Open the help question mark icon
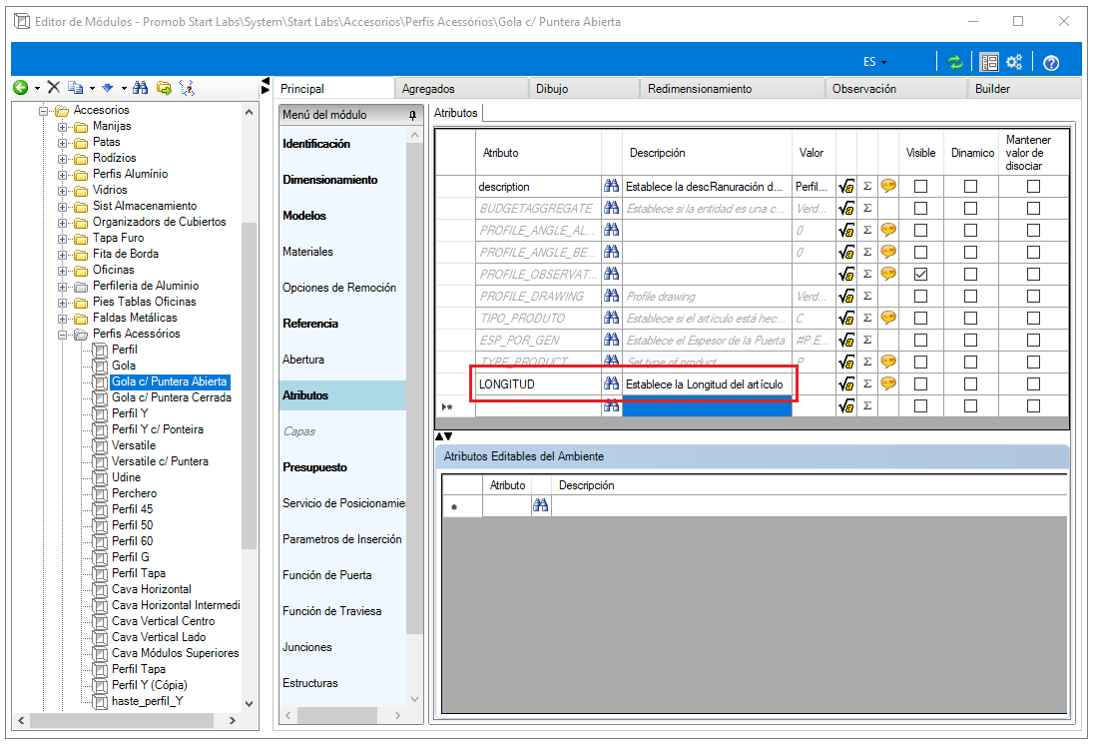This screenshot has width=1096, height=747. click(x=1050, y=63)
